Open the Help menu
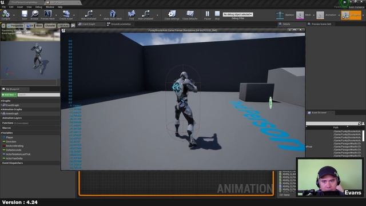 (x=60, y=7)
